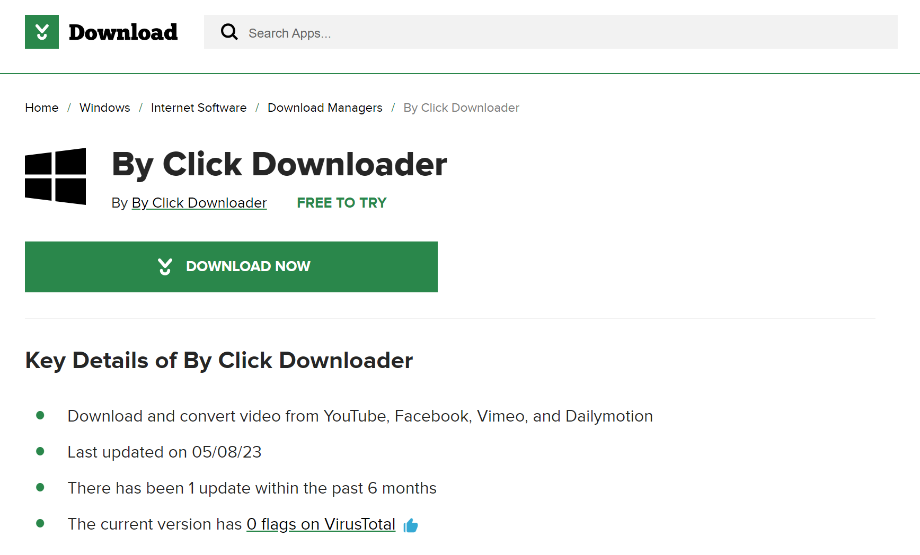Click the thumbs-up icon beside VirusTotal link
Viewport: 920px width, 555px height.
coord(411,525)
